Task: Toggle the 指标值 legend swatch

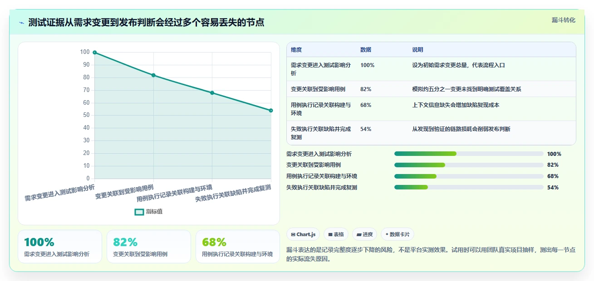Action: click(139, 212)
